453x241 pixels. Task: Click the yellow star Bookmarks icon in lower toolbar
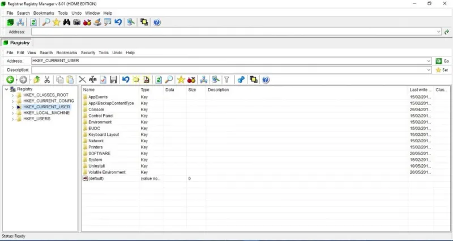(181, 80)
